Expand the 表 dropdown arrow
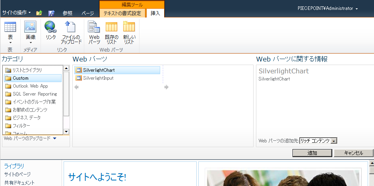 (10, 43)
